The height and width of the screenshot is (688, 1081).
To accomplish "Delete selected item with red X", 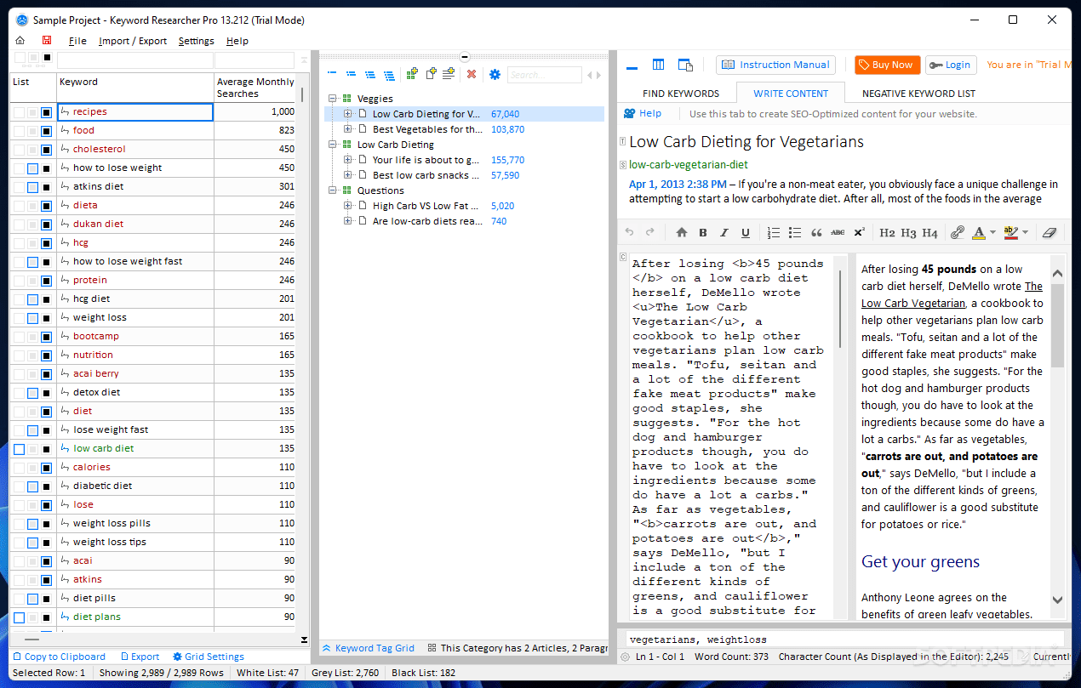I will pyautogui.click(x=471, y=75).
